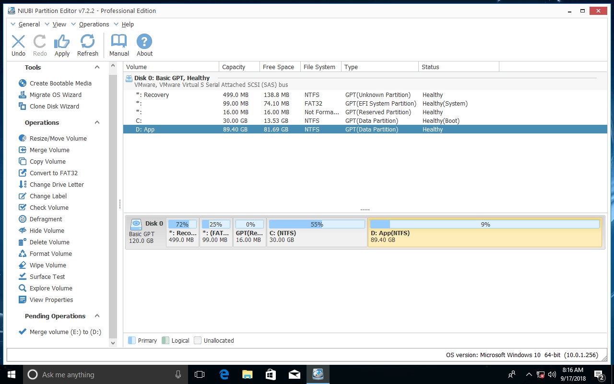
Task: Collapse the Pending Operations section
Action: (97, 316)
